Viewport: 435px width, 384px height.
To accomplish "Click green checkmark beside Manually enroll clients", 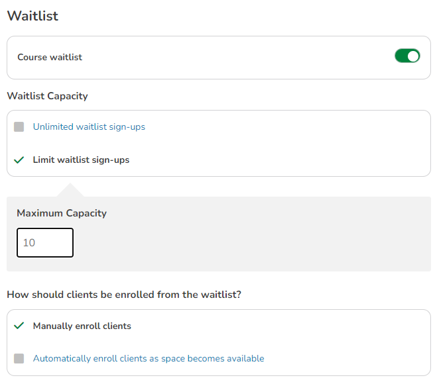I will click(19, 326).
